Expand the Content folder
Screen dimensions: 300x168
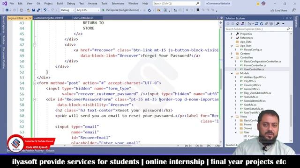tap(232, 54)
